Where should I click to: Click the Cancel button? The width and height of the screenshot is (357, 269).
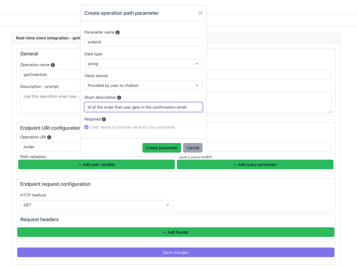tap(193, 148)
